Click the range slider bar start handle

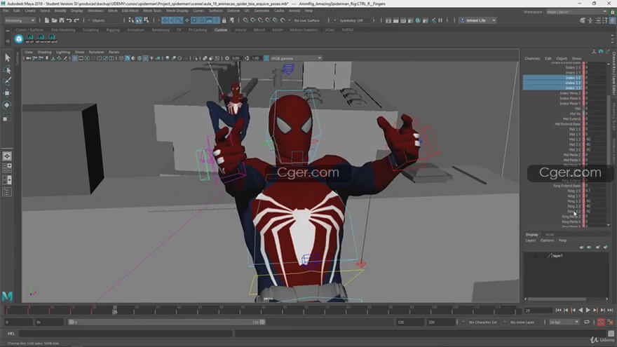point(71,322)
